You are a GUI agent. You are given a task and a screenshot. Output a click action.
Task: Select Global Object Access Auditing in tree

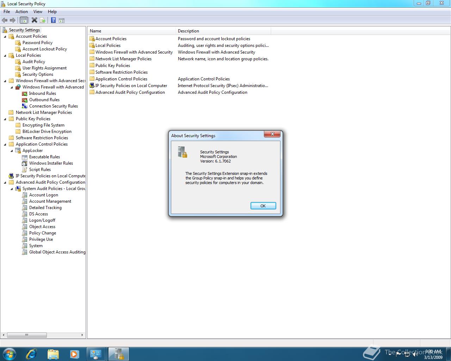57,252
